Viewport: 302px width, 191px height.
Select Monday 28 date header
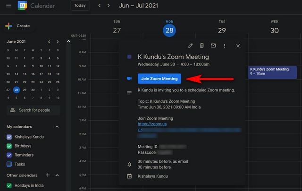coord(169,30)
